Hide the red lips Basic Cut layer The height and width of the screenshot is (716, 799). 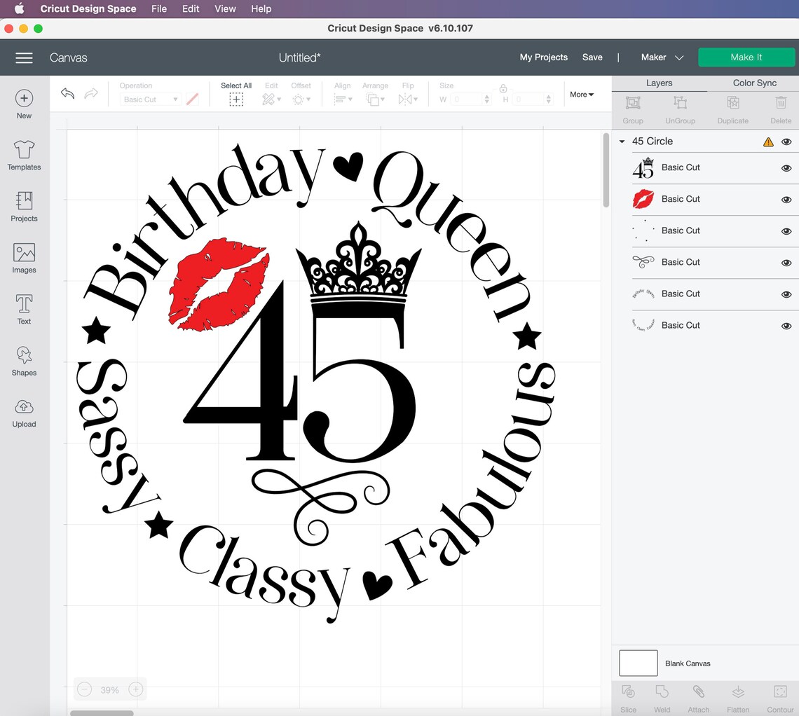pos(786,200)
